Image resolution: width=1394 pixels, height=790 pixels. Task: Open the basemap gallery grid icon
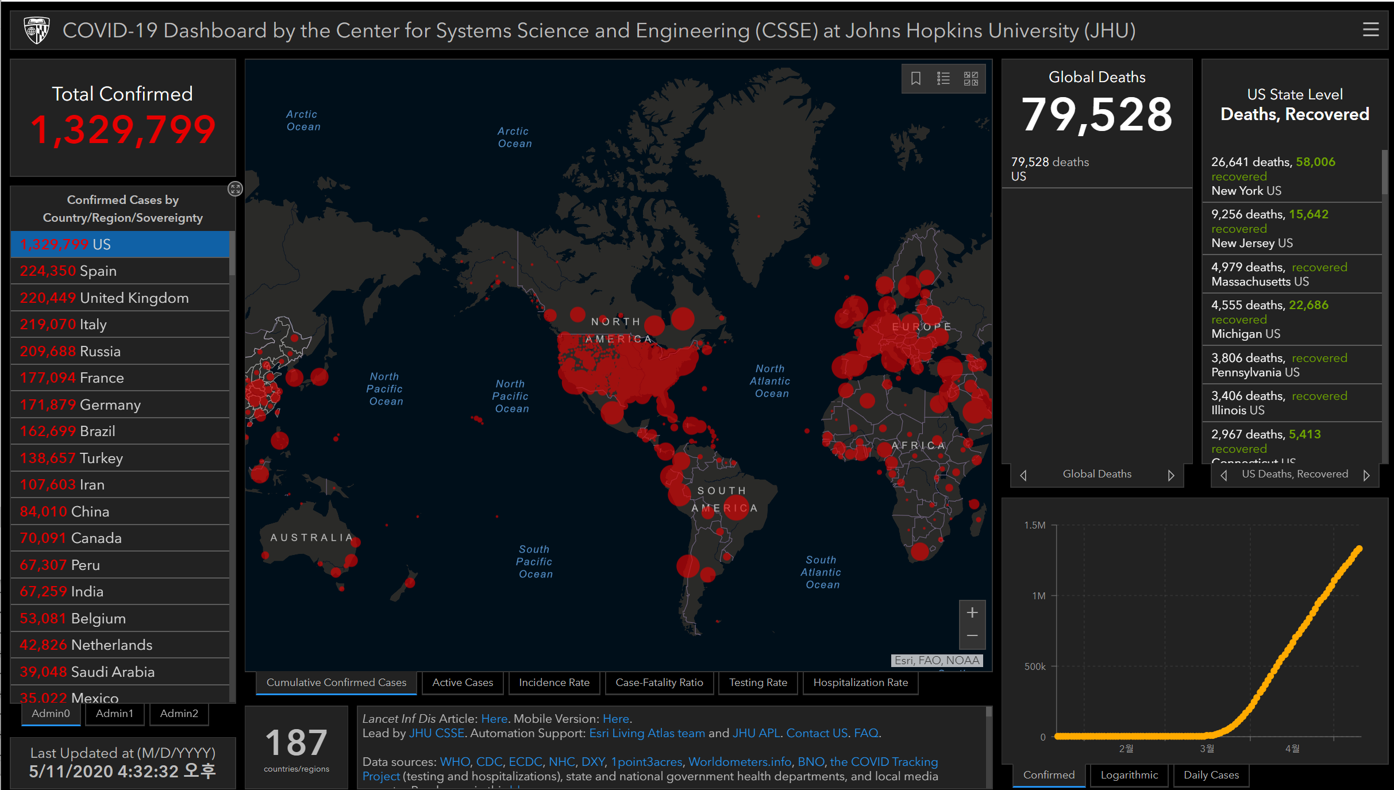click(x=971, y=78)
